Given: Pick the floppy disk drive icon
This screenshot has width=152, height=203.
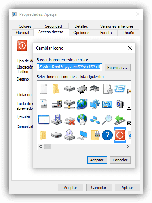Looking at the screenshot, I should coord(56,120).
